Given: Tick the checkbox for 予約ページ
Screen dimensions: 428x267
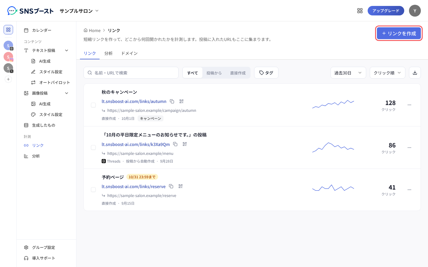Looking at the screenshot, I should 93,190.
